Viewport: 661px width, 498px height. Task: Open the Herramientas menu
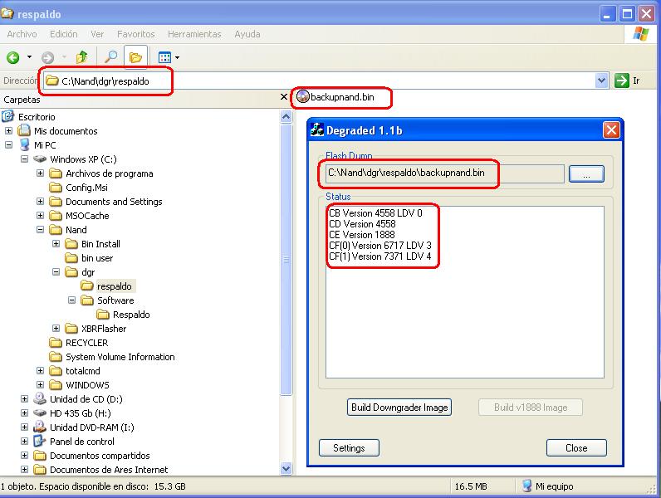[194, 34]
